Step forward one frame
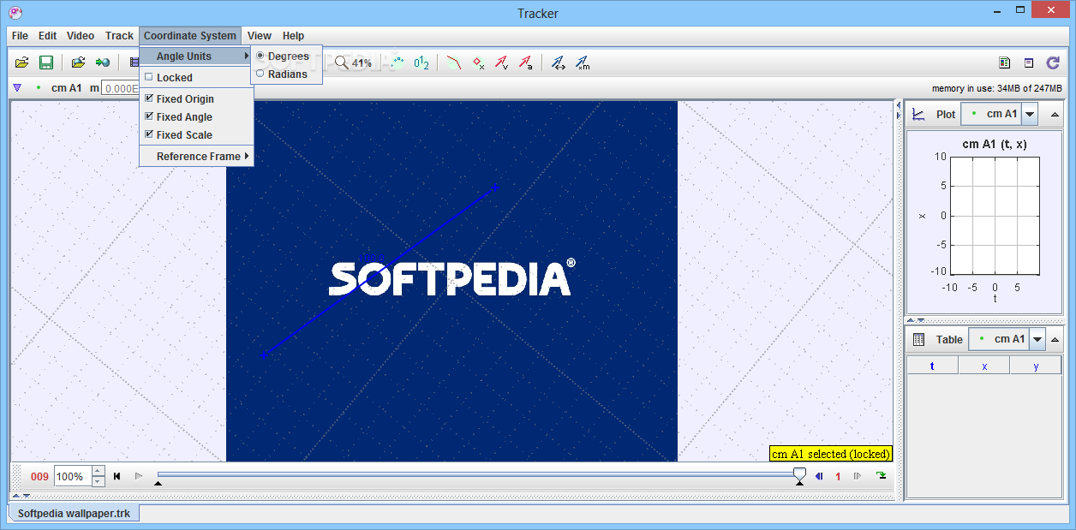The image size is (1076, 530). [857, 476]
